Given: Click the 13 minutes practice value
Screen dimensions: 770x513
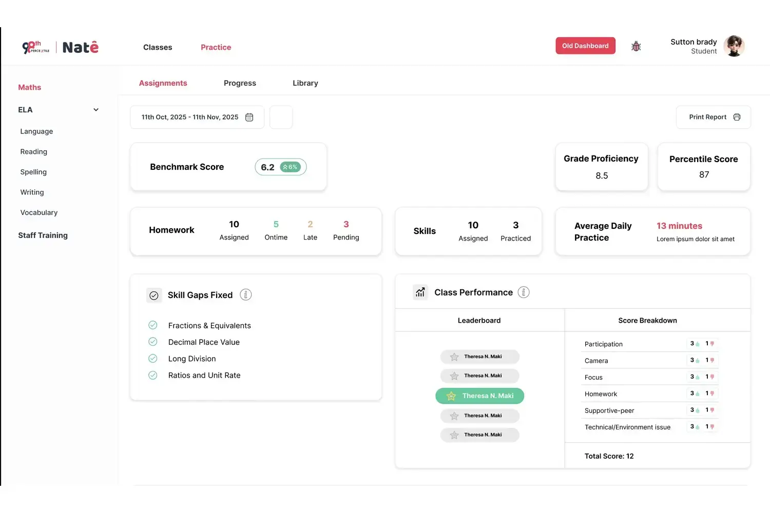Looking at the screenshot, I should [x=679, y=226].
